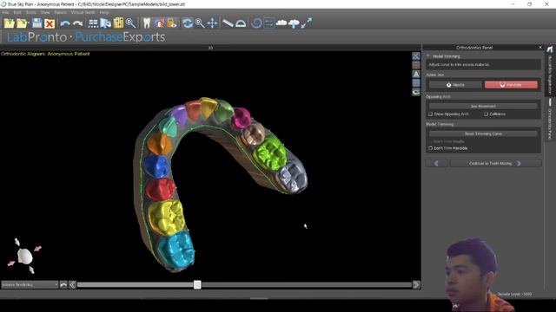
Task: Enable the Show Opposing Arch checkbox
Action: [431, 114]
